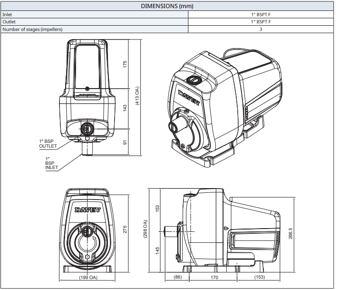The width and height of the screenshot is (338, 290).
Task: Click the inlet pipe stub in top view
Action: click(x=87, y=149)
